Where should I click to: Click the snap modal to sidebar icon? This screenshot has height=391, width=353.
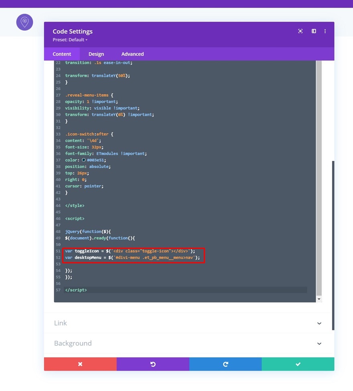click(314, 31)
